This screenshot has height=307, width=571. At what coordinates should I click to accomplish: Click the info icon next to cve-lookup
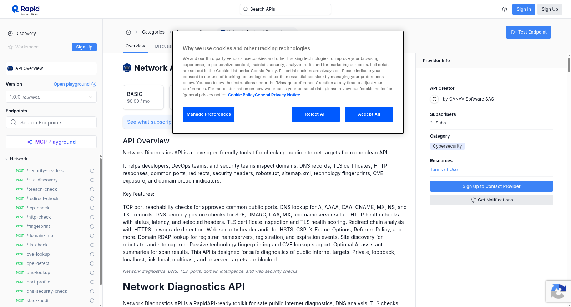click(x=92, y=254)
